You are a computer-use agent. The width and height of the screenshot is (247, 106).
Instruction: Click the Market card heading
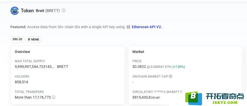(138, 52)
